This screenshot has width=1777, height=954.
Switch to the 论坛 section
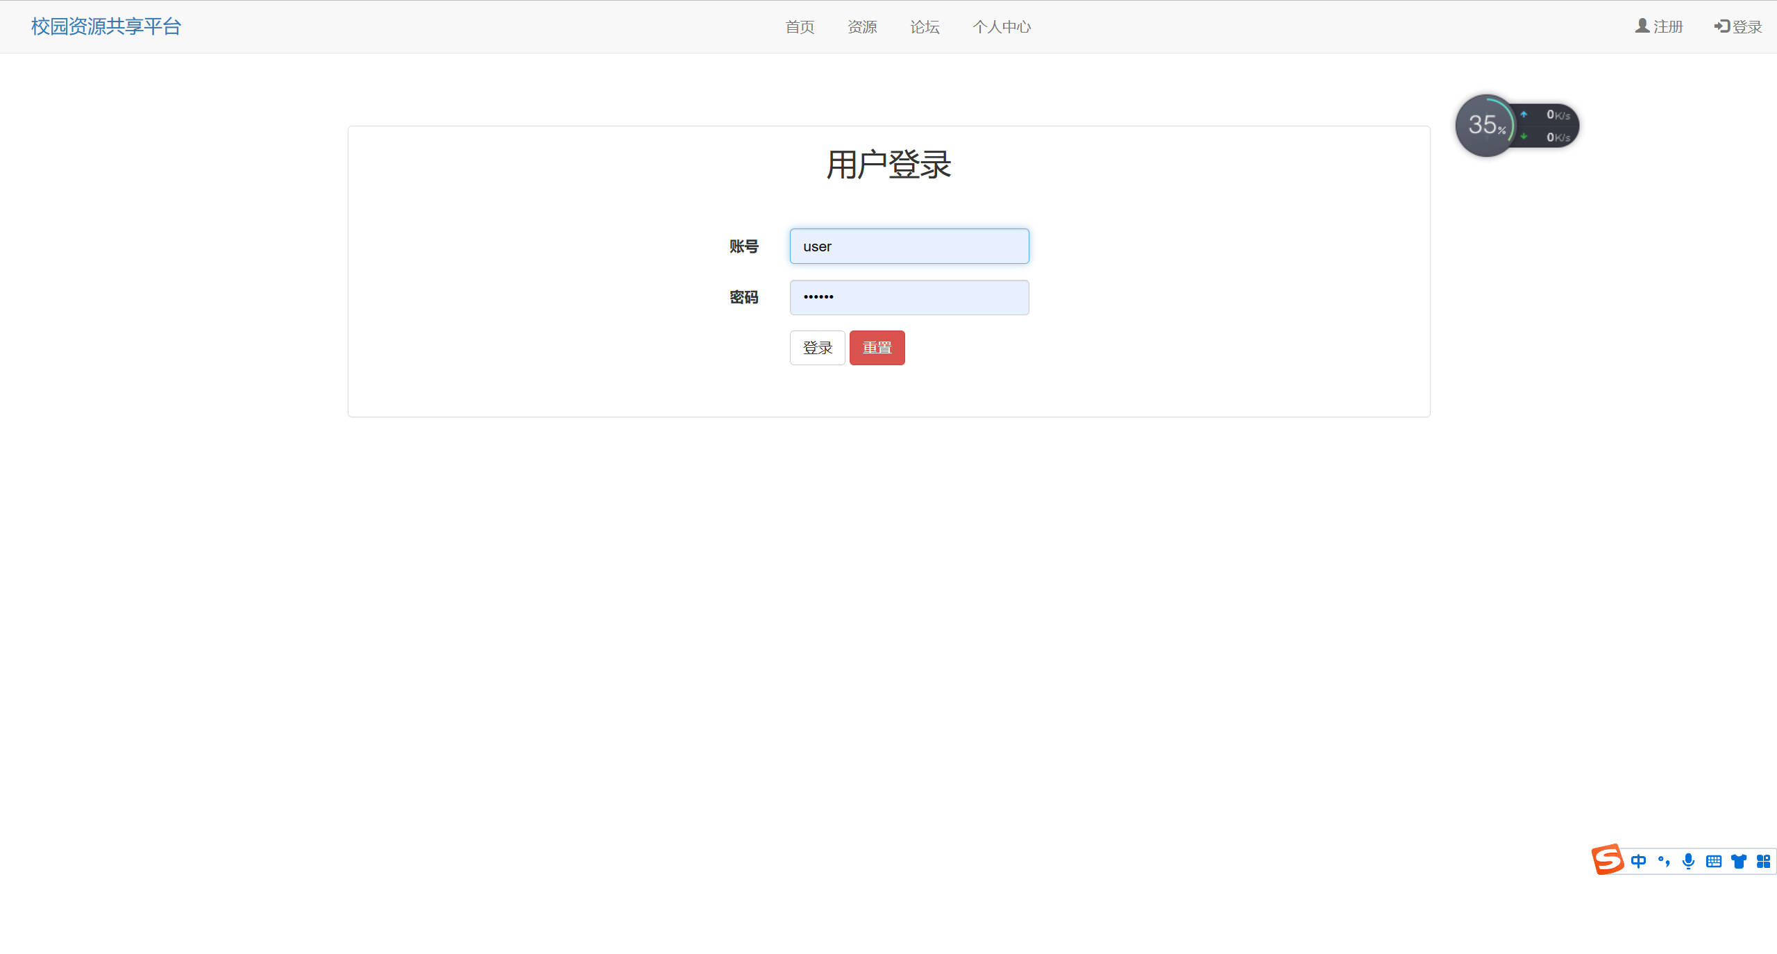pos(925,26)
